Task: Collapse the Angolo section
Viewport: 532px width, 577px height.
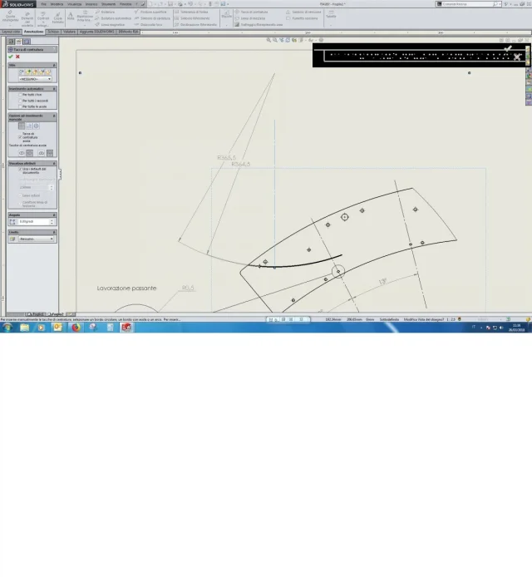Action: click(x=54, y=215)
